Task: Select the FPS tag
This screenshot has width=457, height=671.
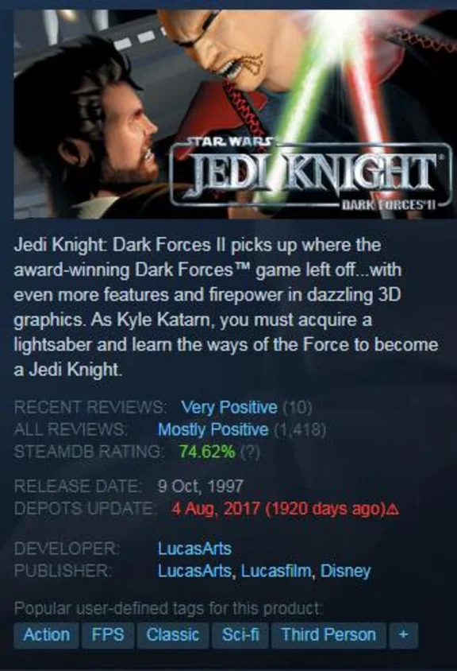Action: pyautogui.click(x=108, y=634)
